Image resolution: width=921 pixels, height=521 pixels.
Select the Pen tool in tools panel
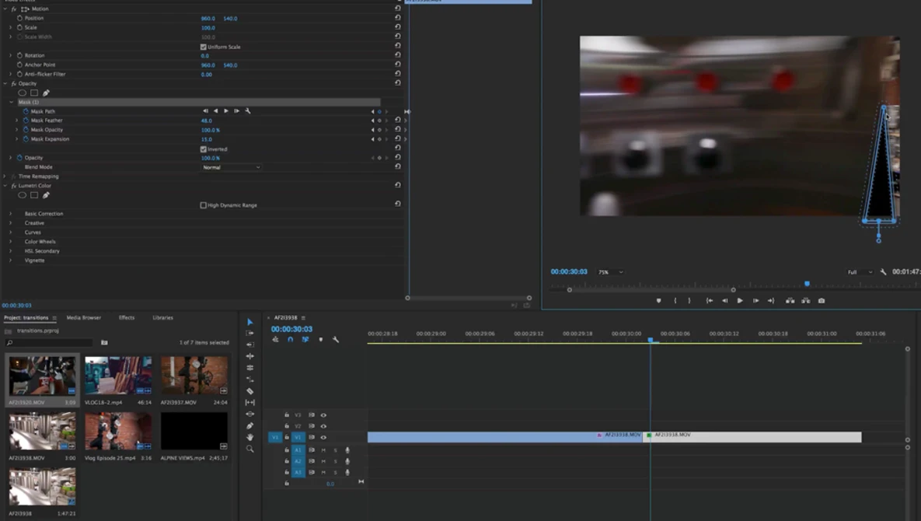pyautogui.click(x=249, y=426)
